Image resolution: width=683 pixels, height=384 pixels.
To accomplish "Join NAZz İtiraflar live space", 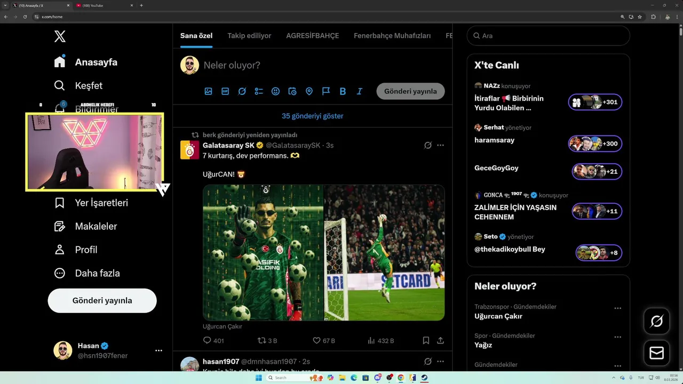I will (595, 102).
